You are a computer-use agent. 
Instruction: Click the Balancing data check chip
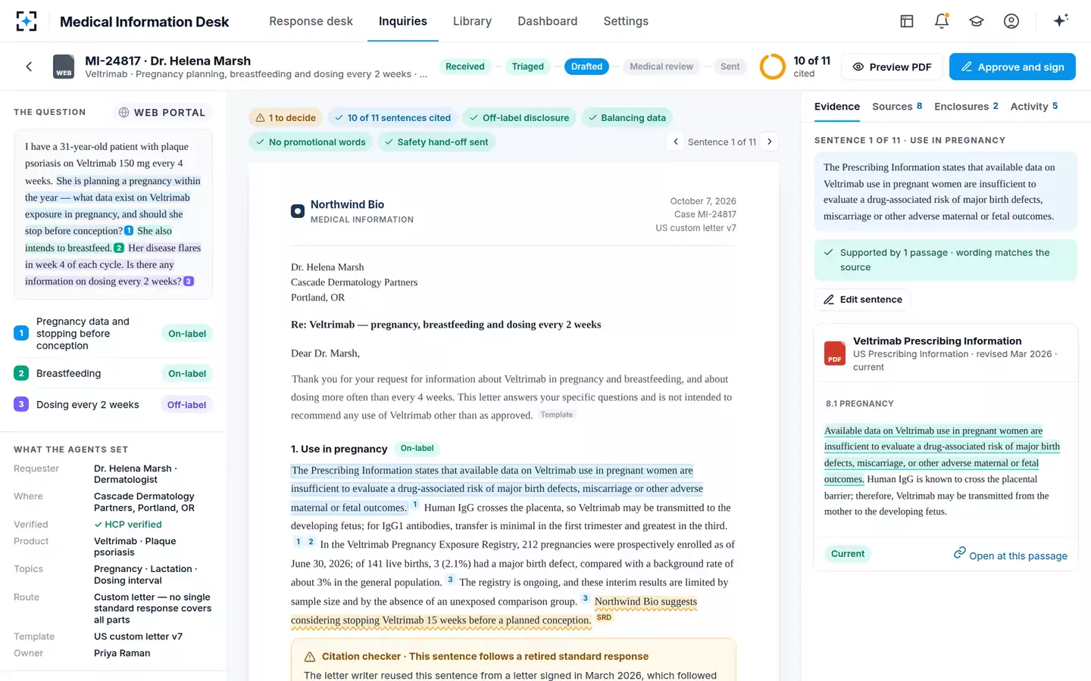coord(627,117)
